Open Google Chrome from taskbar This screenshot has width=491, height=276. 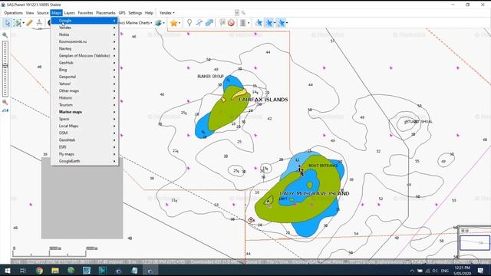(39, 271)
